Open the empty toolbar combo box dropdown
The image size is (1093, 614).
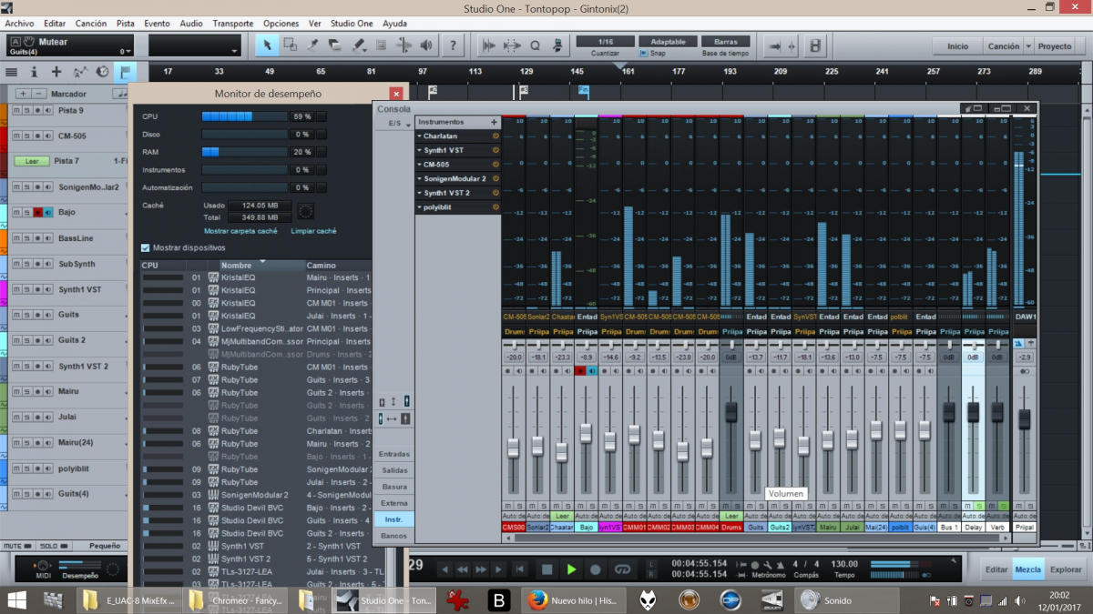[235, 52]
